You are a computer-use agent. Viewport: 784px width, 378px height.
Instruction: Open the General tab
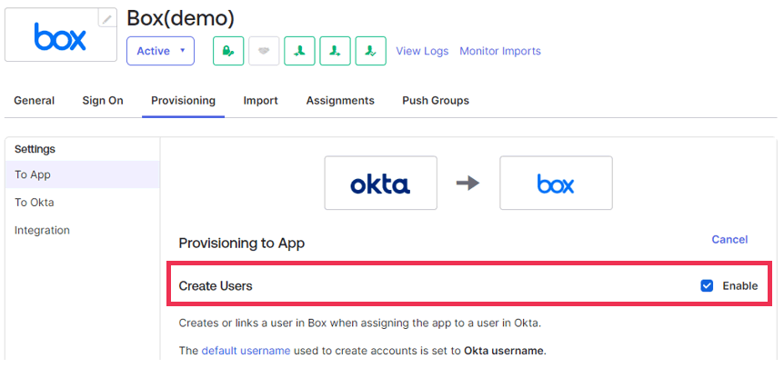click(35, 100)
